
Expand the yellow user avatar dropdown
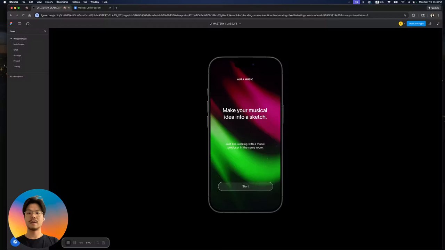(x=402, y=24)
